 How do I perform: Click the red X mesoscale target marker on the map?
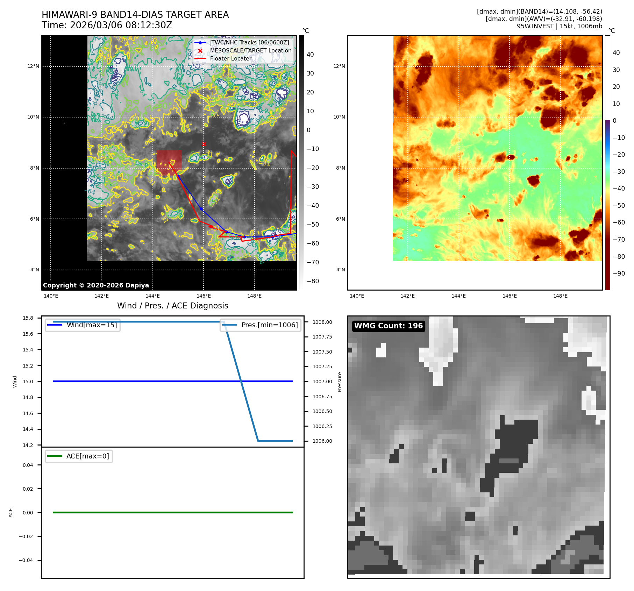click(204, 144)
